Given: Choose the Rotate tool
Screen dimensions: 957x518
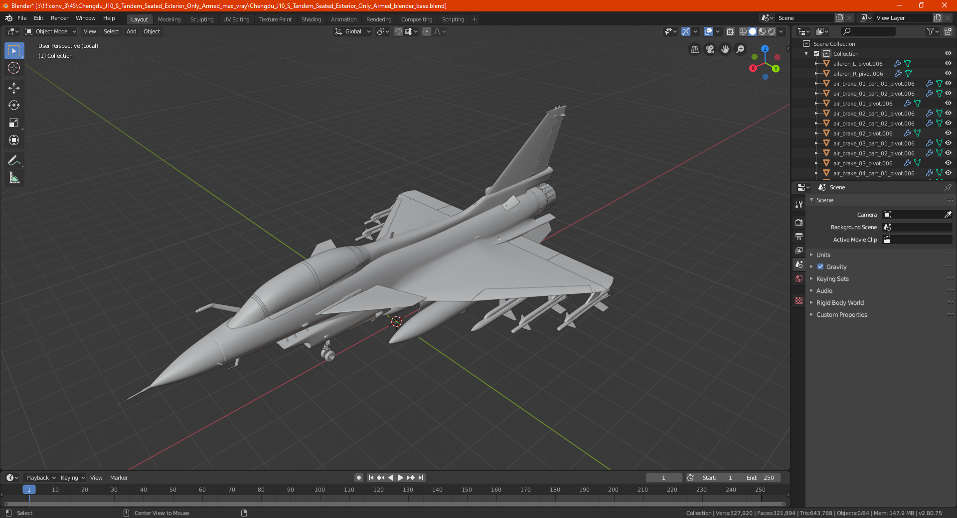Looking at the screenshot, I should [14, 105].
